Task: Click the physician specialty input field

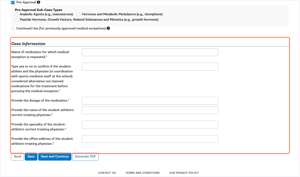Action: 150,125
